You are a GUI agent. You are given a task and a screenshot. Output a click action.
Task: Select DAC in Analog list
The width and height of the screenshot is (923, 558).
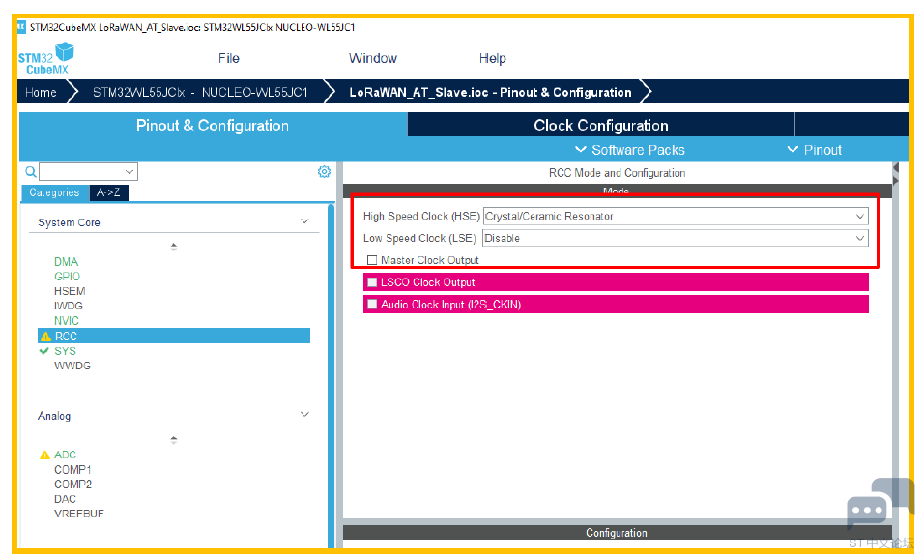pos(65,499)
